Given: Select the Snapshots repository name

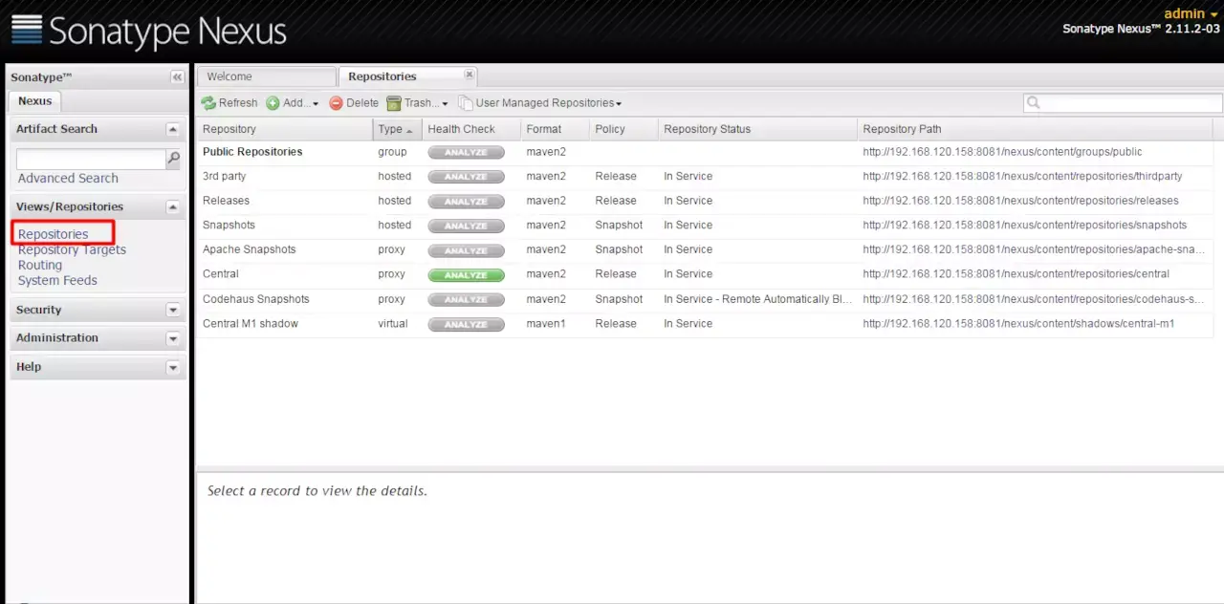Looking at the screenshot, I should click(x=229, y=226).
